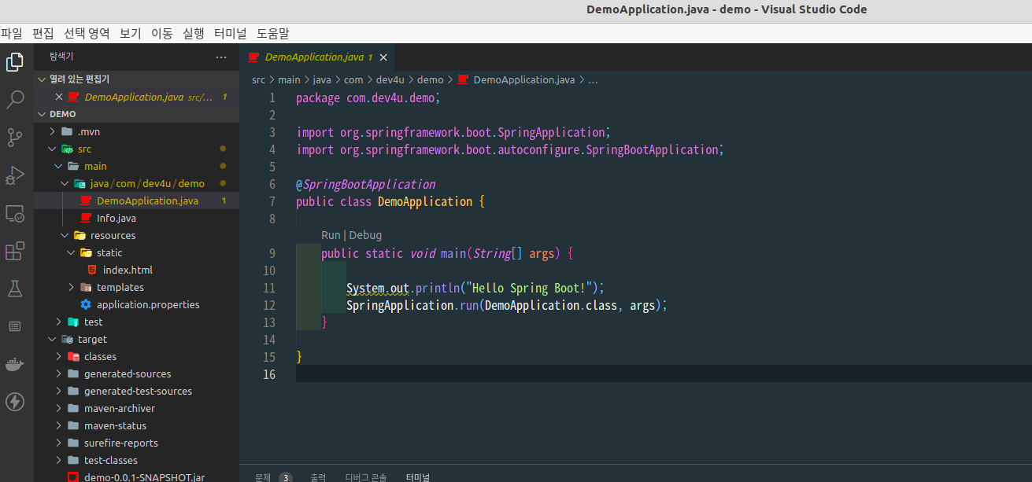Screen dimensions: 1032x482
Task: Open the 실행 menu
Action: 194,33
